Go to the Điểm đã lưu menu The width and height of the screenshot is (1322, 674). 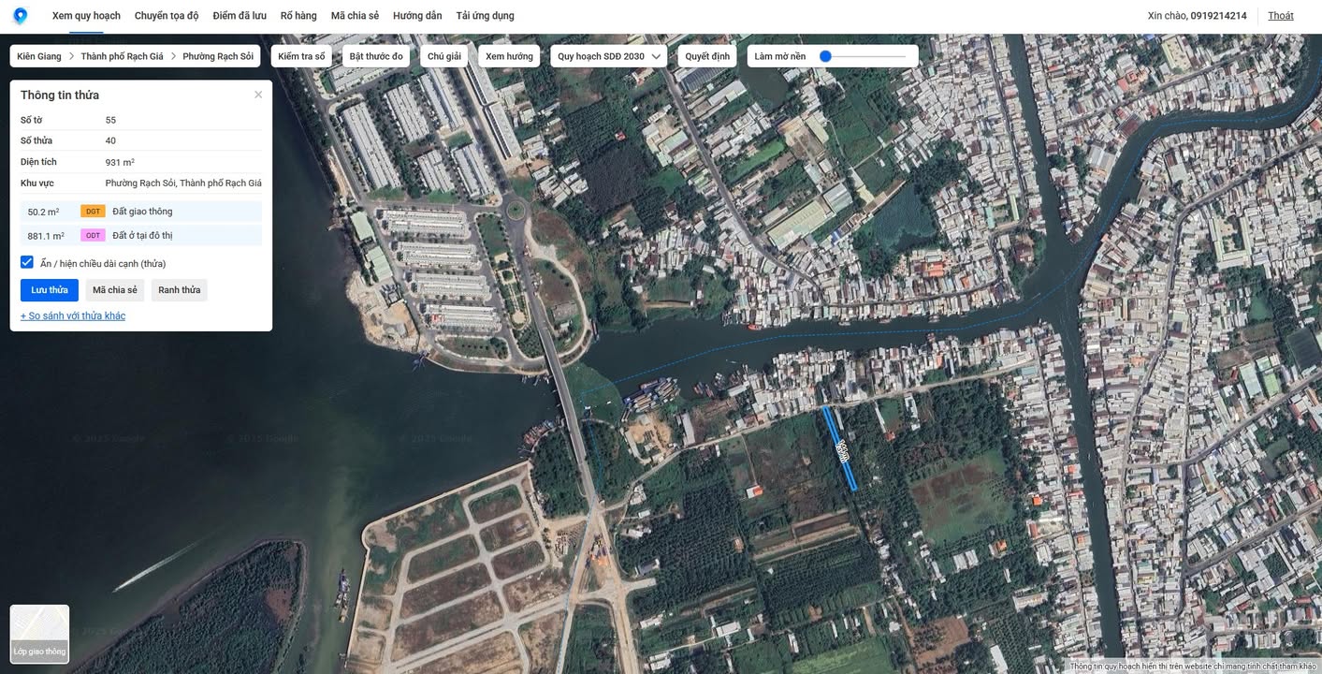(x=240, y=16)
